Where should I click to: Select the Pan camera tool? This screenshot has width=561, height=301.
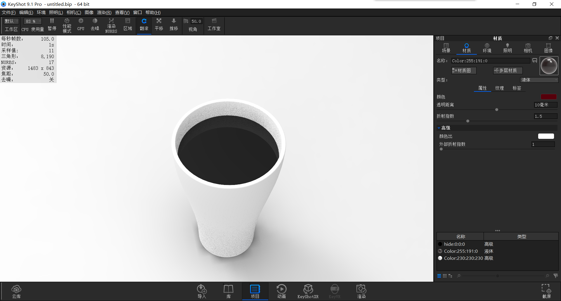click(x=159, y=25)
